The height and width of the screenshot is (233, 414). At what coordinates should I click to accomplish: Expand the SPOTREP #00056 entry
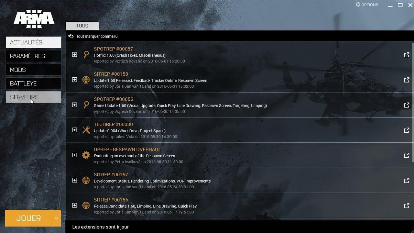click(74, 105)
